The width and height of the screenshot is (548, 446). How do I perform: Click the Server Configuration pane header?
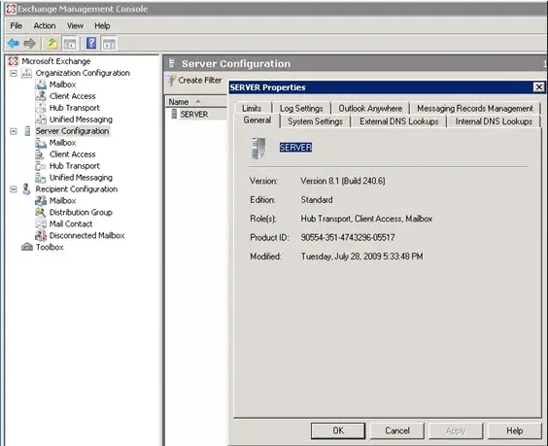click(355, 63)
